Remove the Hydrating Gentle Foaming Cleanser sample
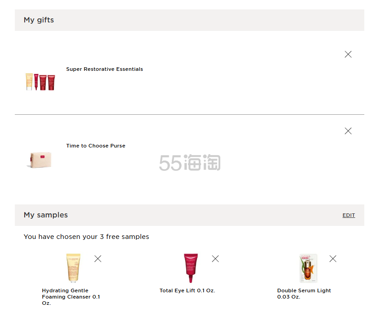Screen dimensions: 380x325 pyautogui.click(x=98, y=259)
